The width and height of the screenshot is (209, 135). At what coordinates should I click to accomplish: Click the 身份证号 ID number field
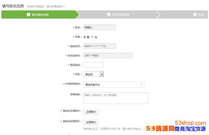(100, 46)
